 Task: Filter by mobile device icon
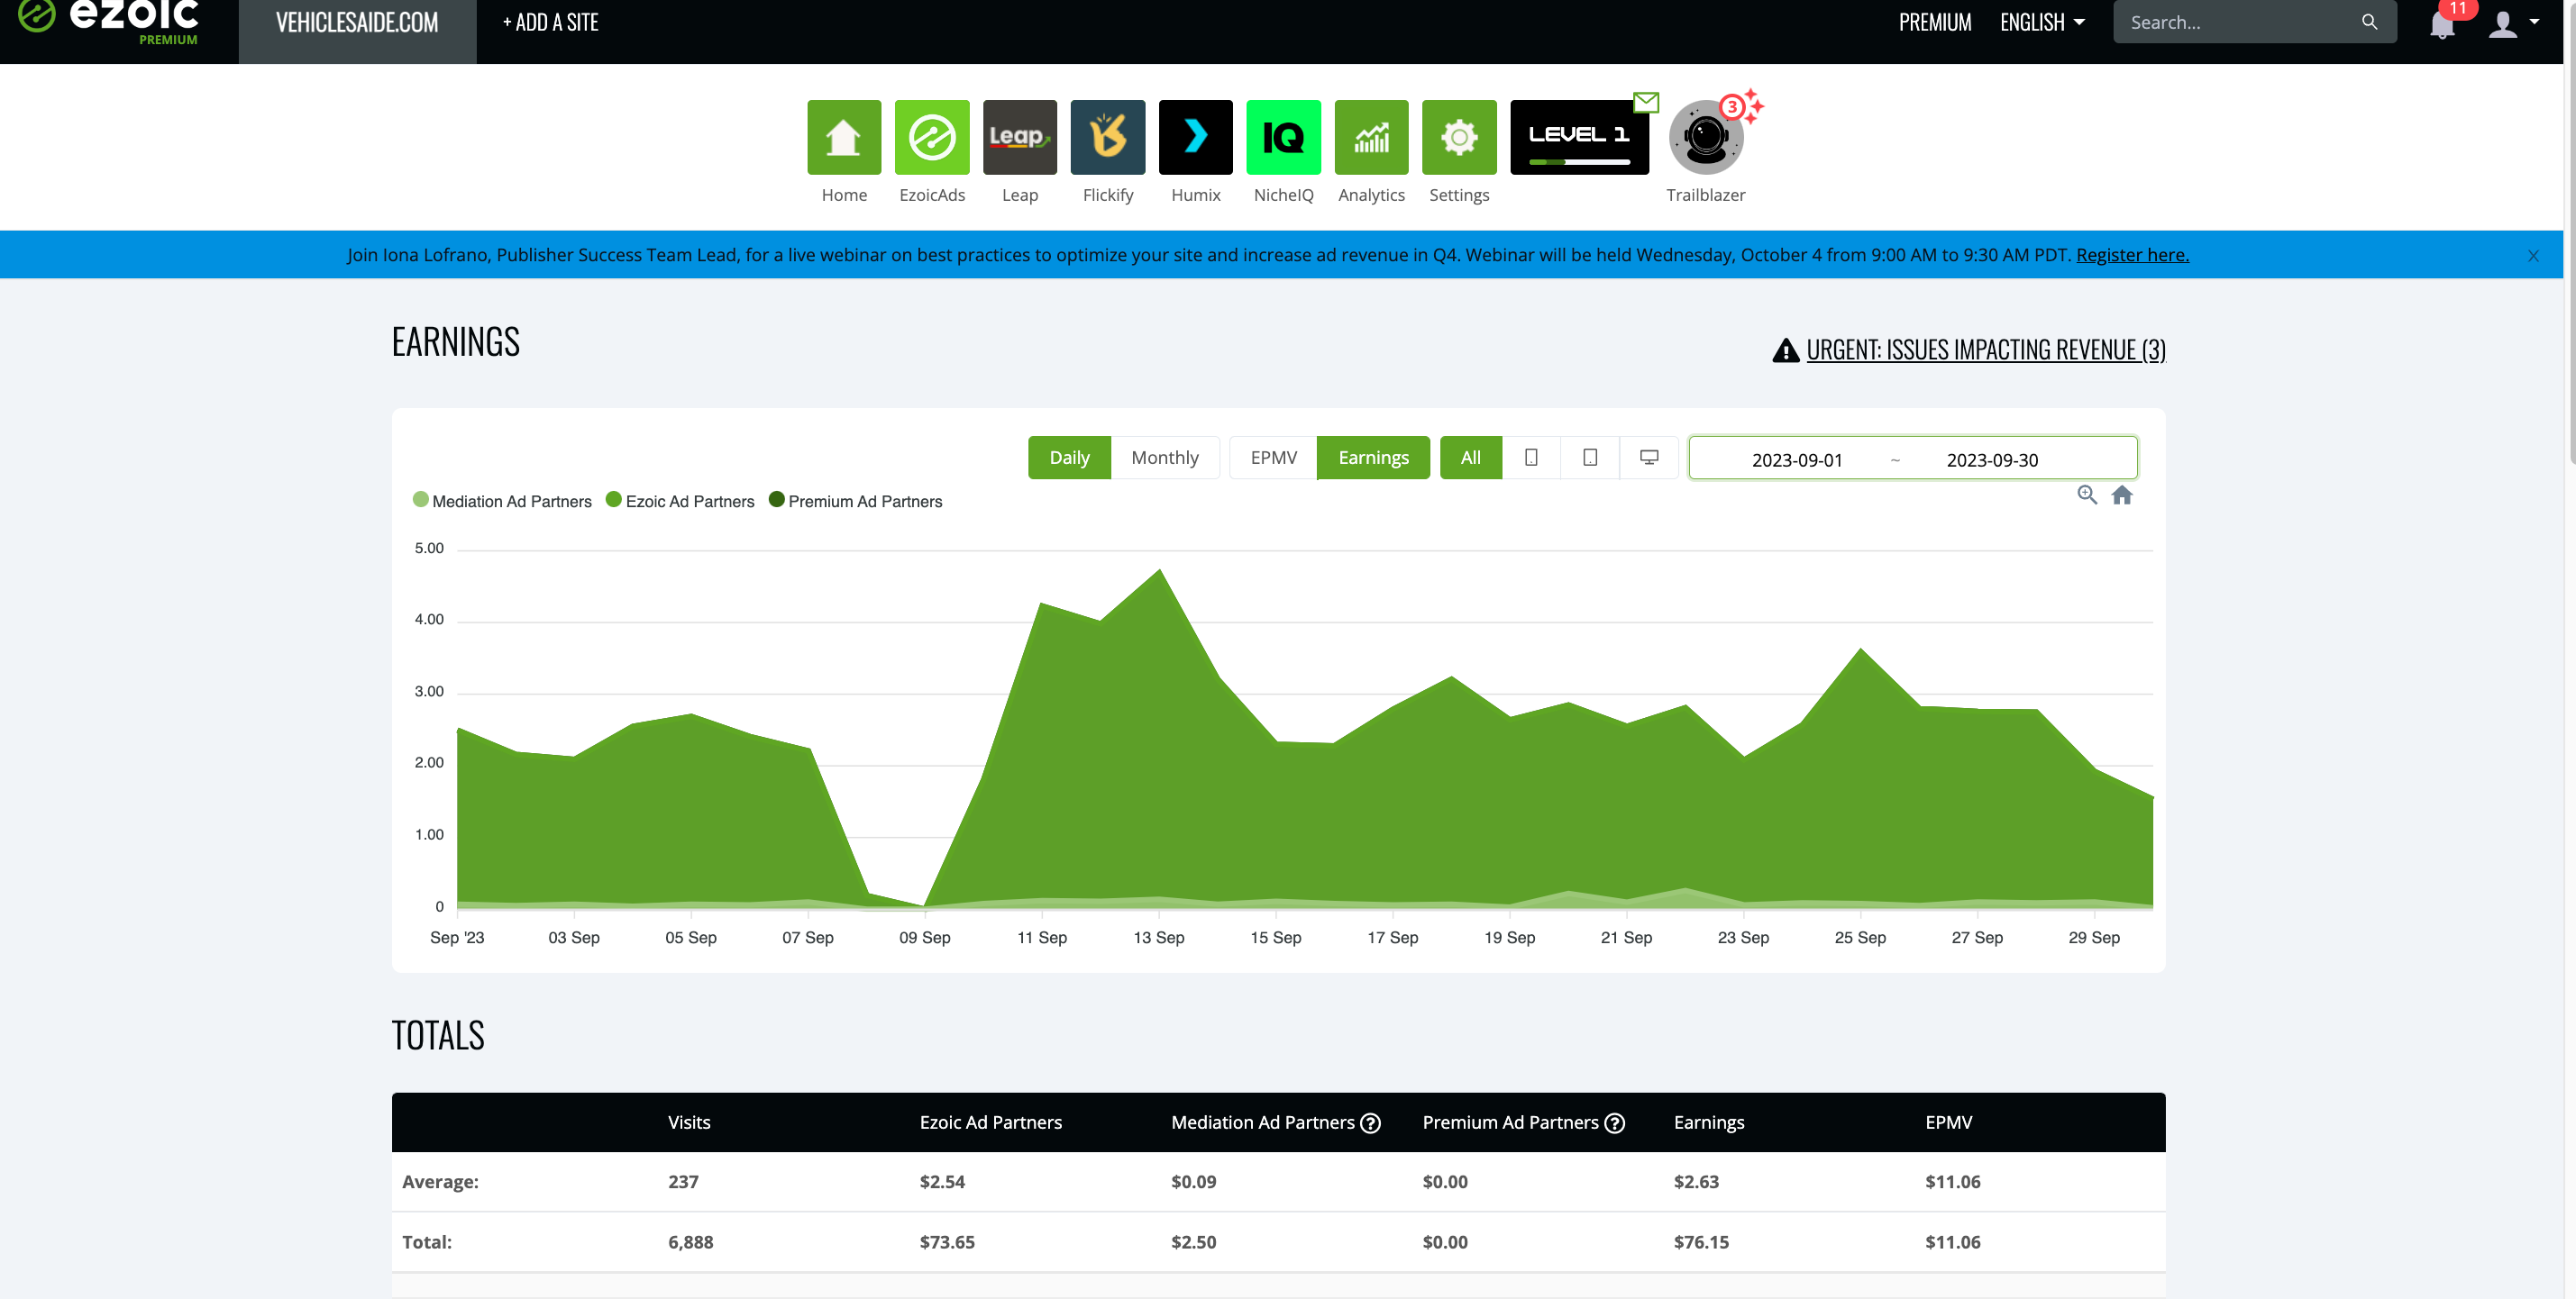[x=1530, y=458]
